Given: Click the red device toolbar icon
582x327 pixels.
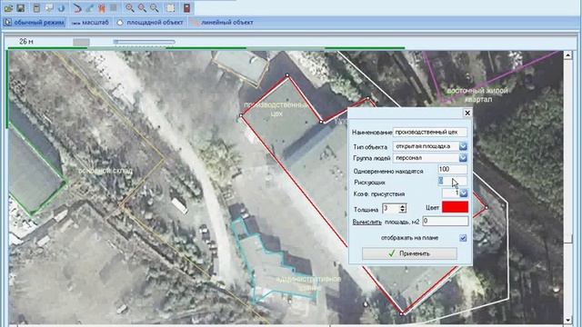Looking at the screenshot, I should [186, 8].
